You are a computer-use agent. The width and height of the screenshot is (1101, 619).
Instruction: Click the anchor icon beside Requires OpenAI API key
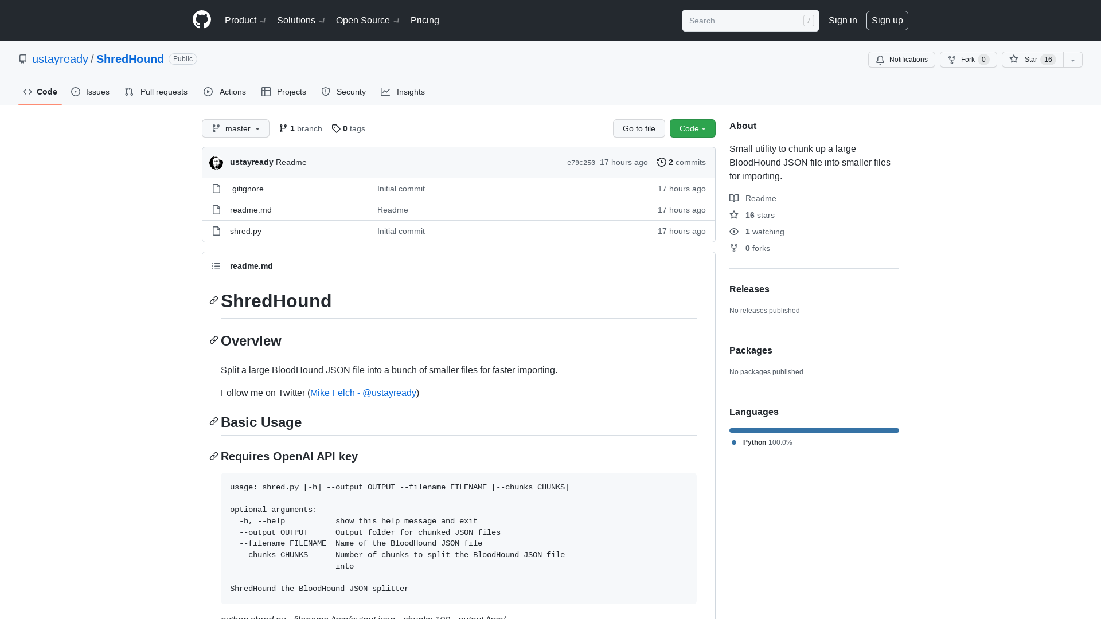pyautogui.click(x=214, y=456)
